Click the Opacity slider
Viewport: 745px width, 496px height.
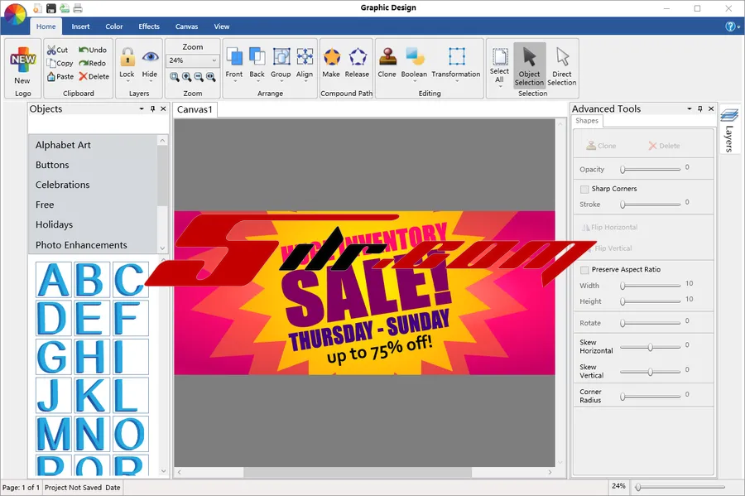pos(651,170)
